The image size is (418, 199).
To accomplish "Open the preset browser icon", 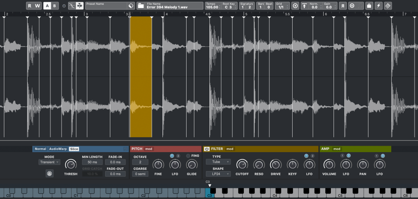I will pos(131,6).
